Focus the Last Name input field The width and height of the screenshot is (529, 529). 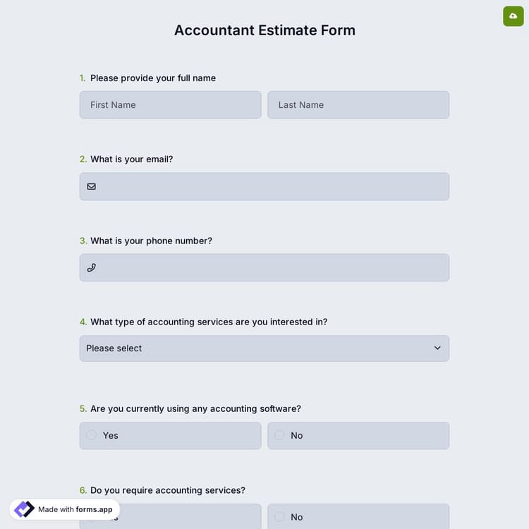(358, 105)
